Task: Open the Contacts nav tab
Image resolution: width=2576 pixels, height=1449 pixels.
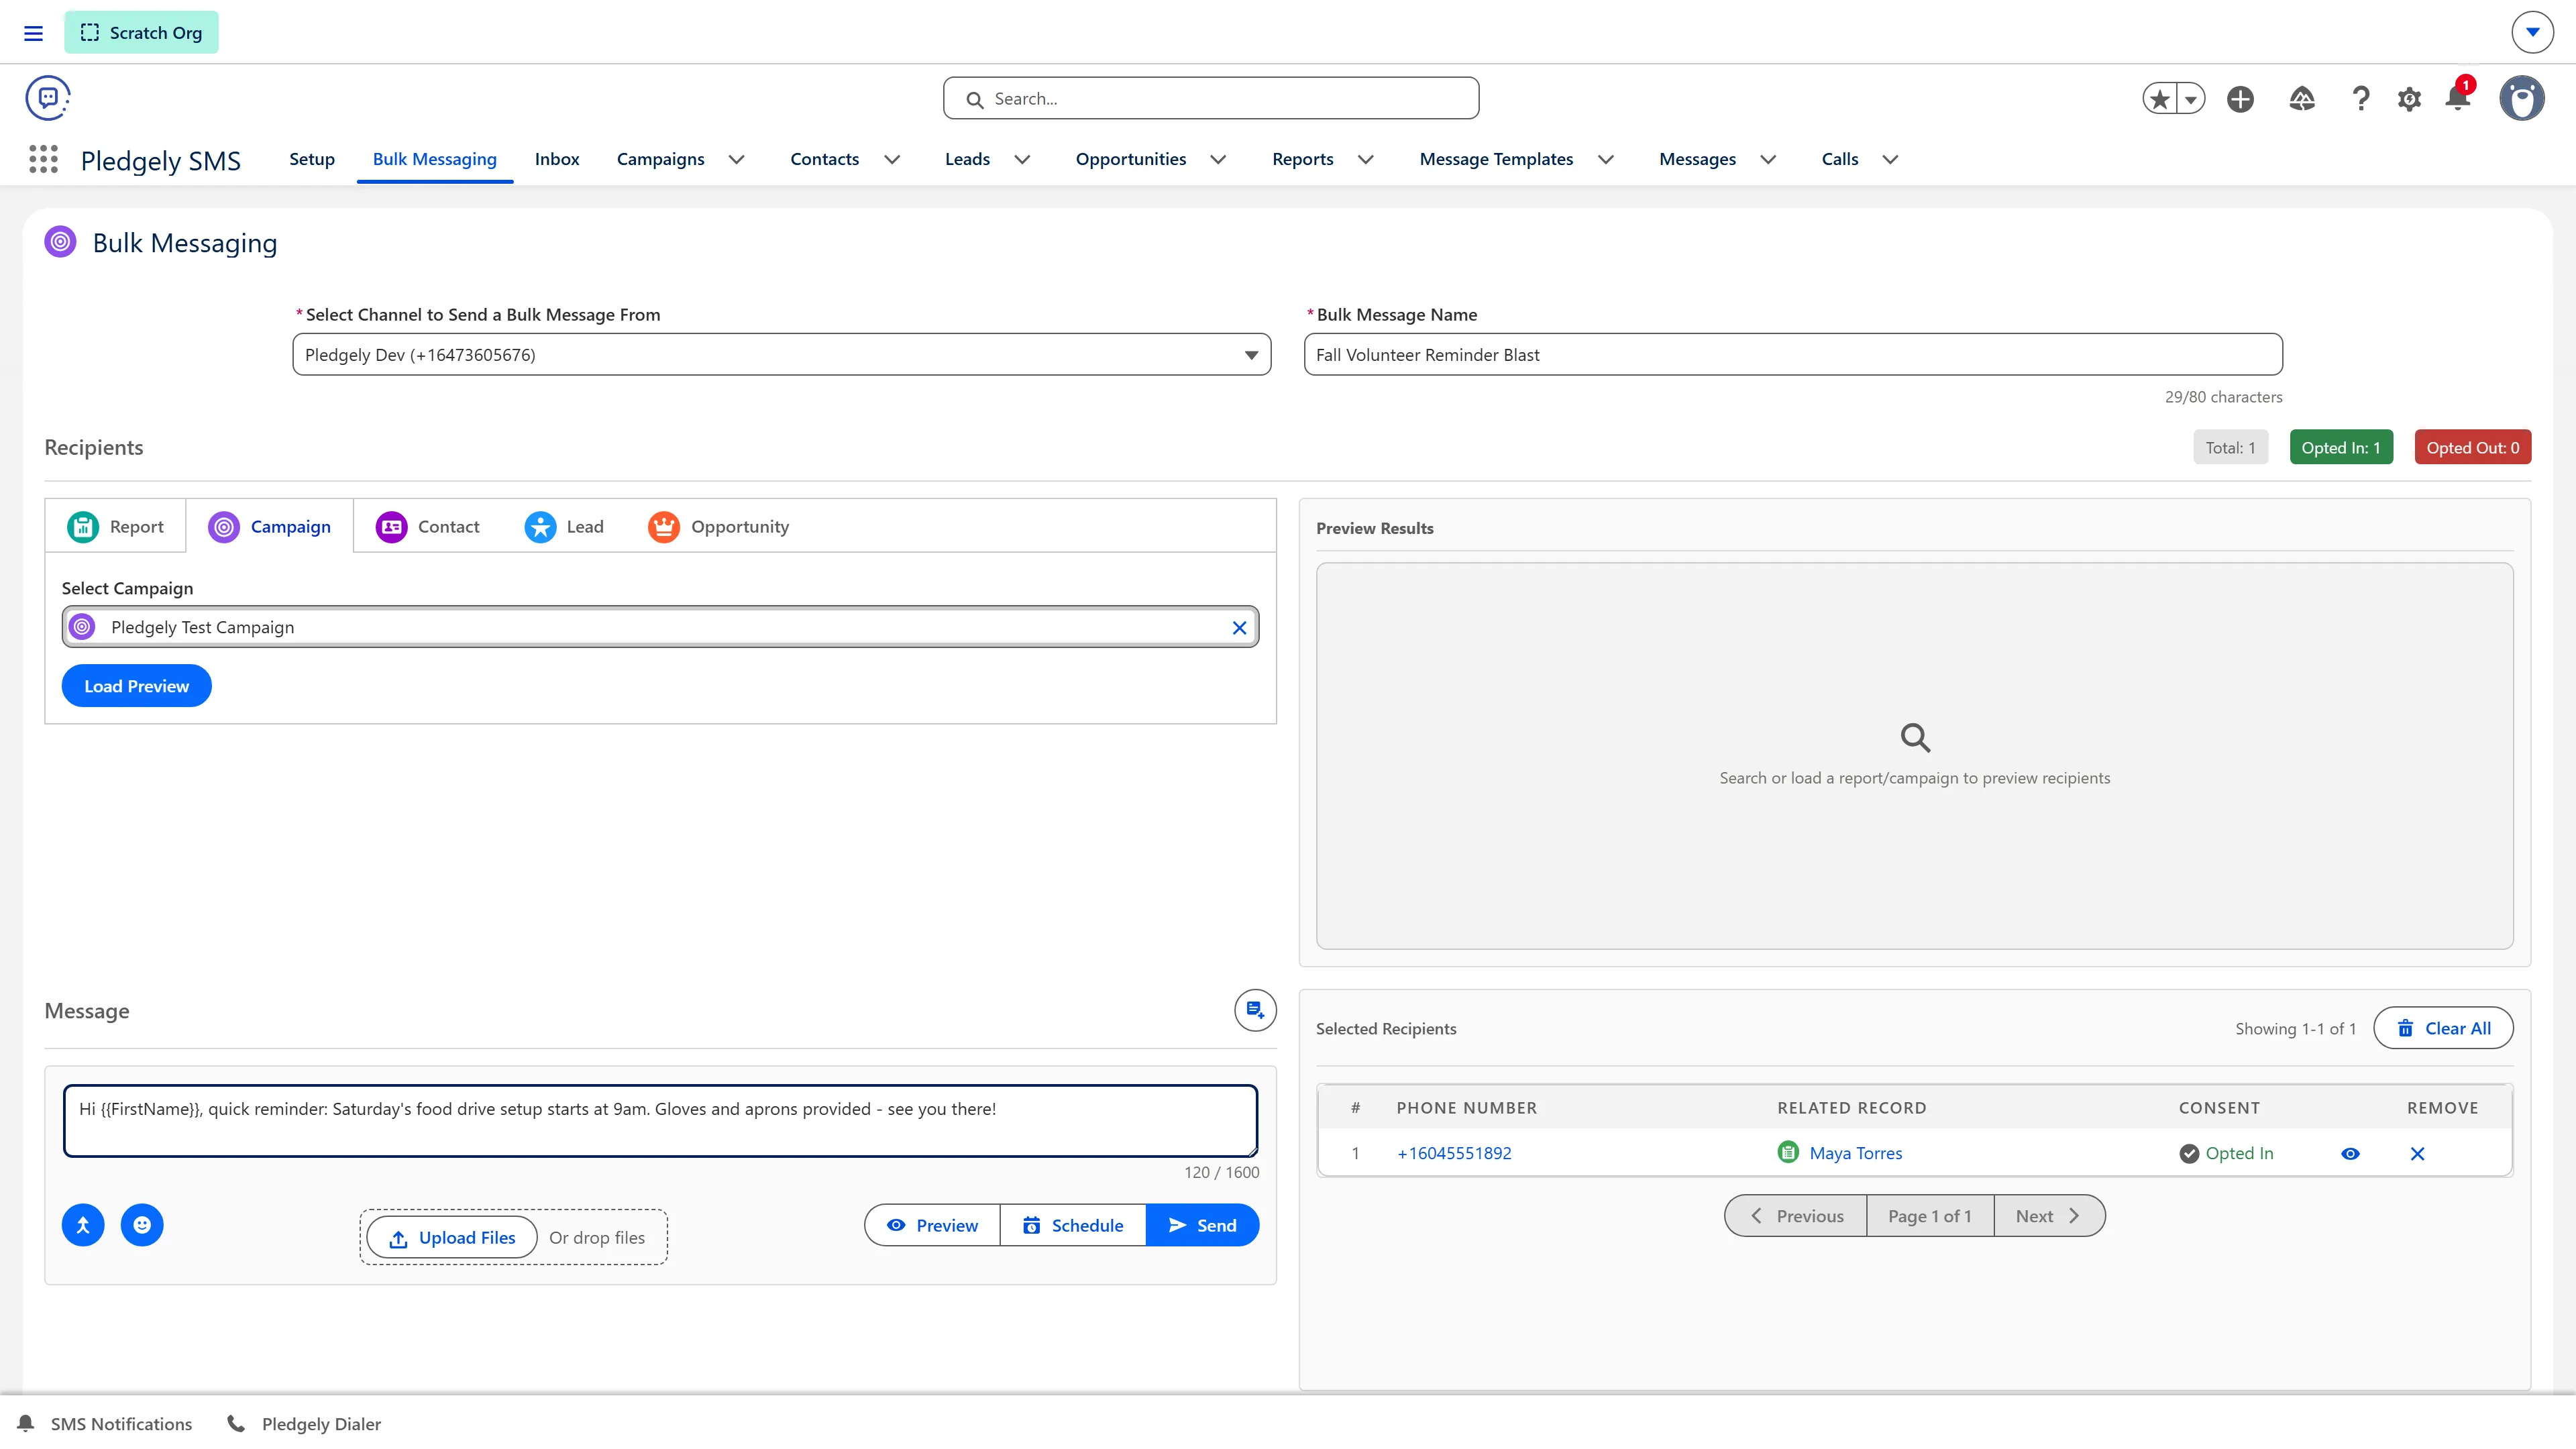Action: 824,159
